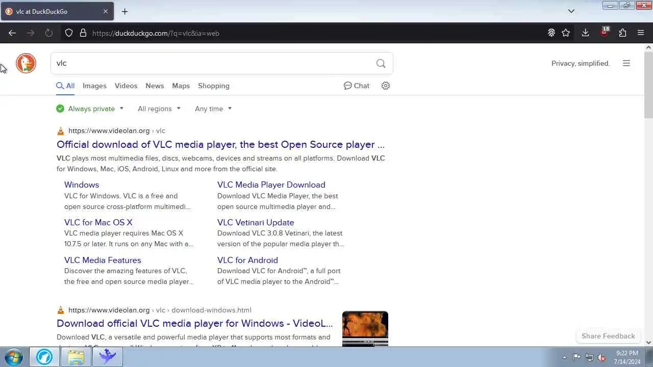
Task: Switch to the News tab
Action: pyautogui.click(x=155, y=86)
